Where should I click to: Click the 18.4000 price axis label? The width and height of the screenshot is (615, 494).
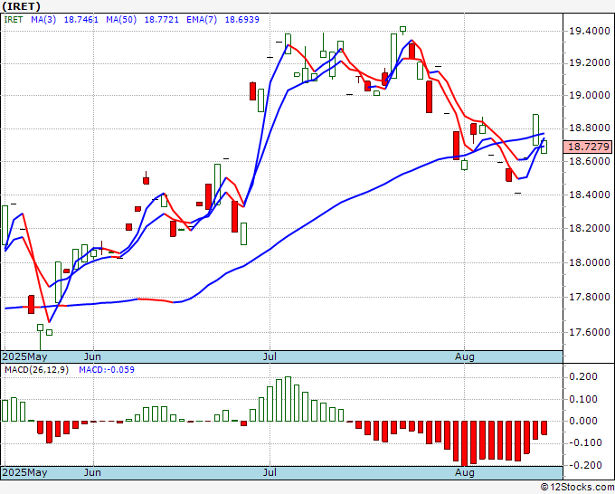tap(590, 195)
